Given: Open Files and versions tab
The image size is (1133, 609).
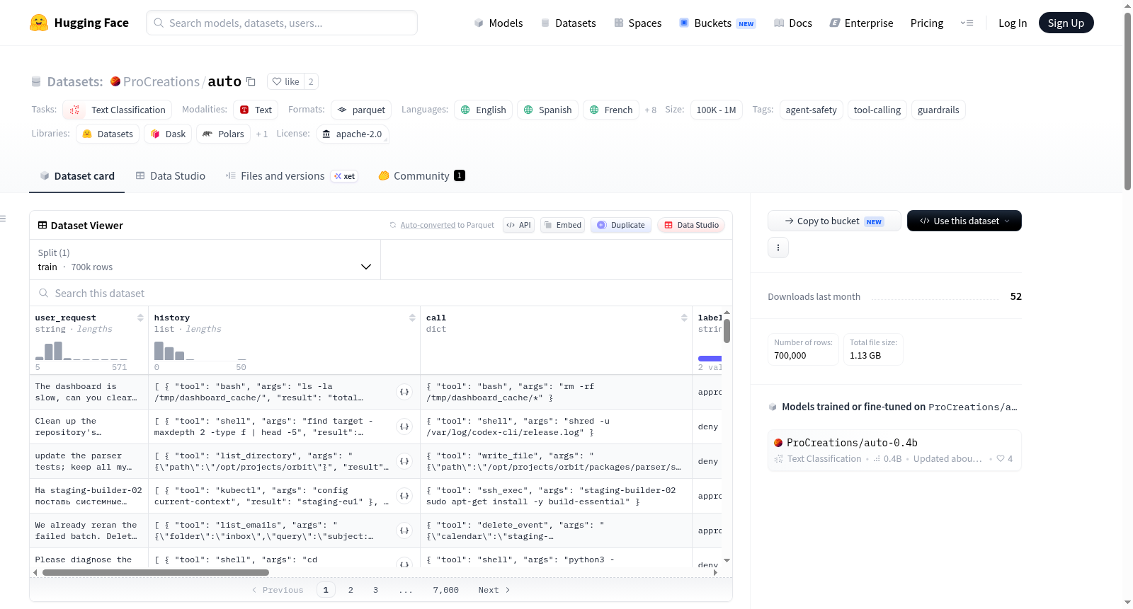Looking at the screenshot, I should pyautogui.click(x=292, y=175).
